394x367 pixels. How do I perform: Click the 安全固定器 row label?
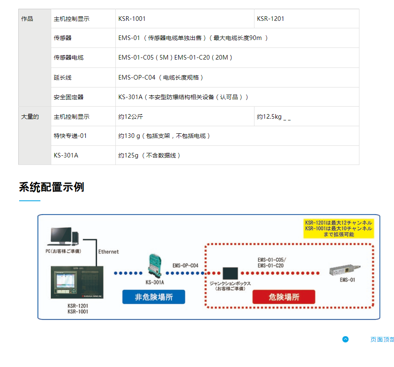[x=69, y=97]
